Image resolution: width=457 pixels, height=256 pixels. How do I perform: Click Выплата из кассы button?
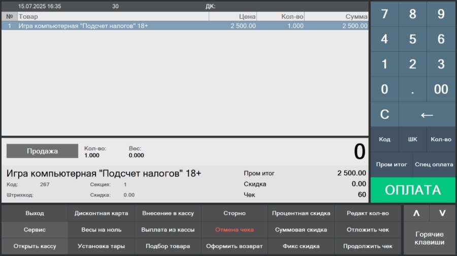tap(168, 230)
